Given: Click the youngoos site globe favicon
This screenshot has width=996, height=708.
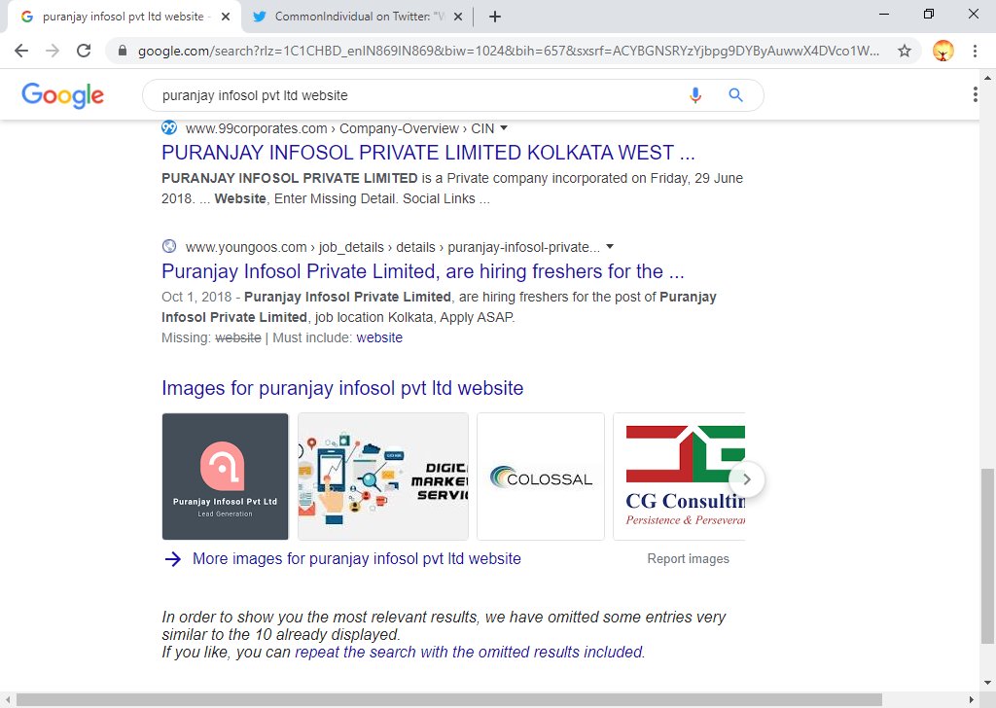Looking at the screenshot, I should (x=169, y=246).
